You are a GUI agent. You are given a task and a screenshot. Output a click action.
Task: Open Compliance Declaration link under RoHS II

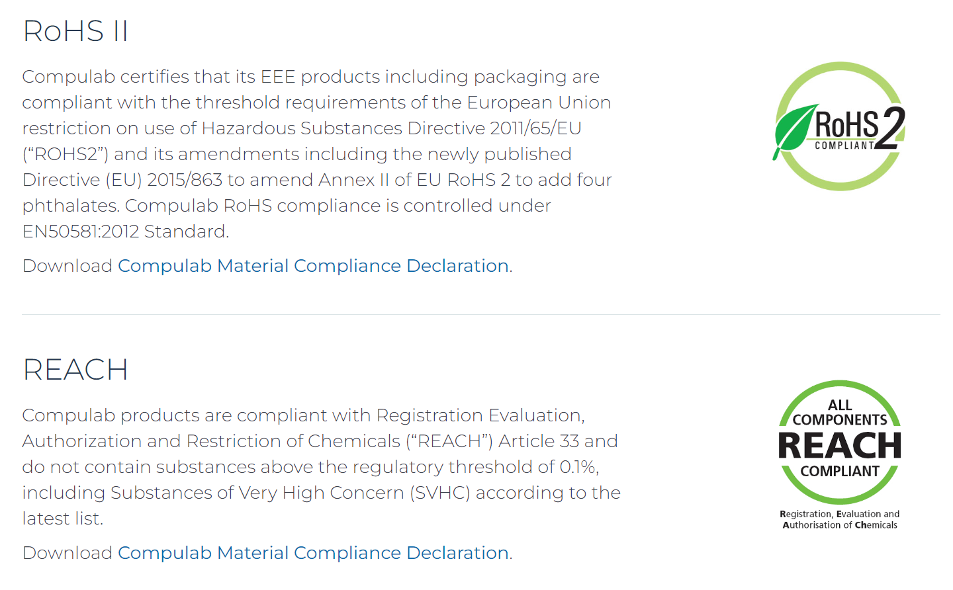point(313,266)
